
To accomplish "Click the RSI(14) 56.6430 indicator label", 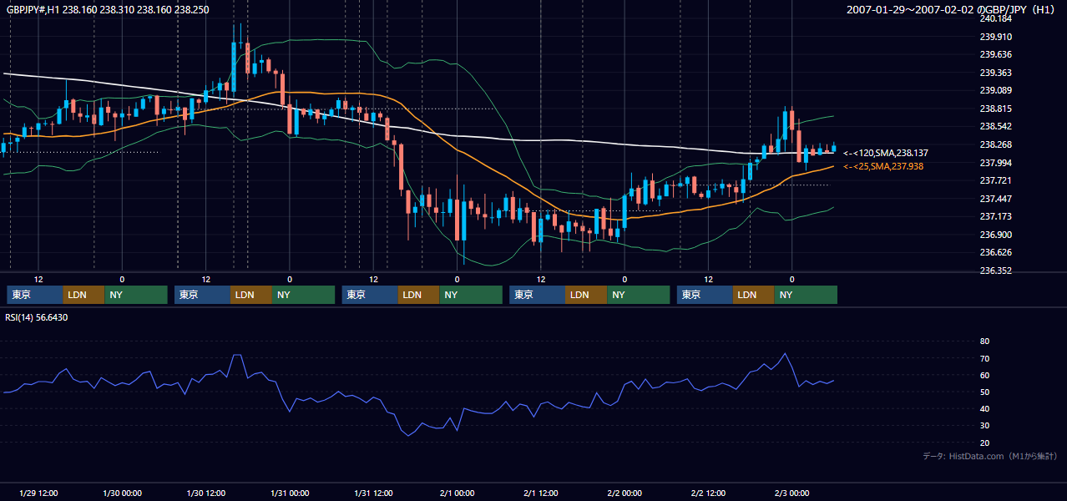I will 37,317.
